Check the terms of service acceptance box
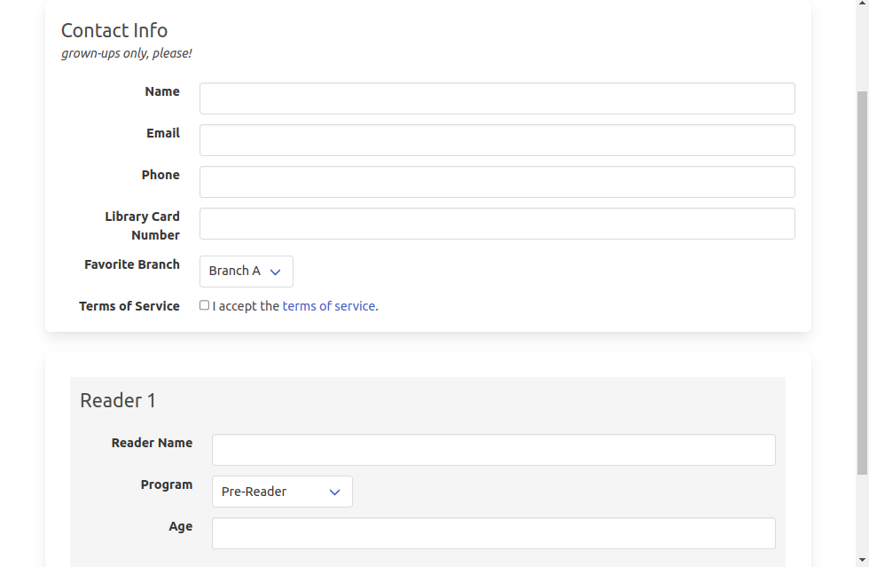The image size is (869, 567). [204, 304]
